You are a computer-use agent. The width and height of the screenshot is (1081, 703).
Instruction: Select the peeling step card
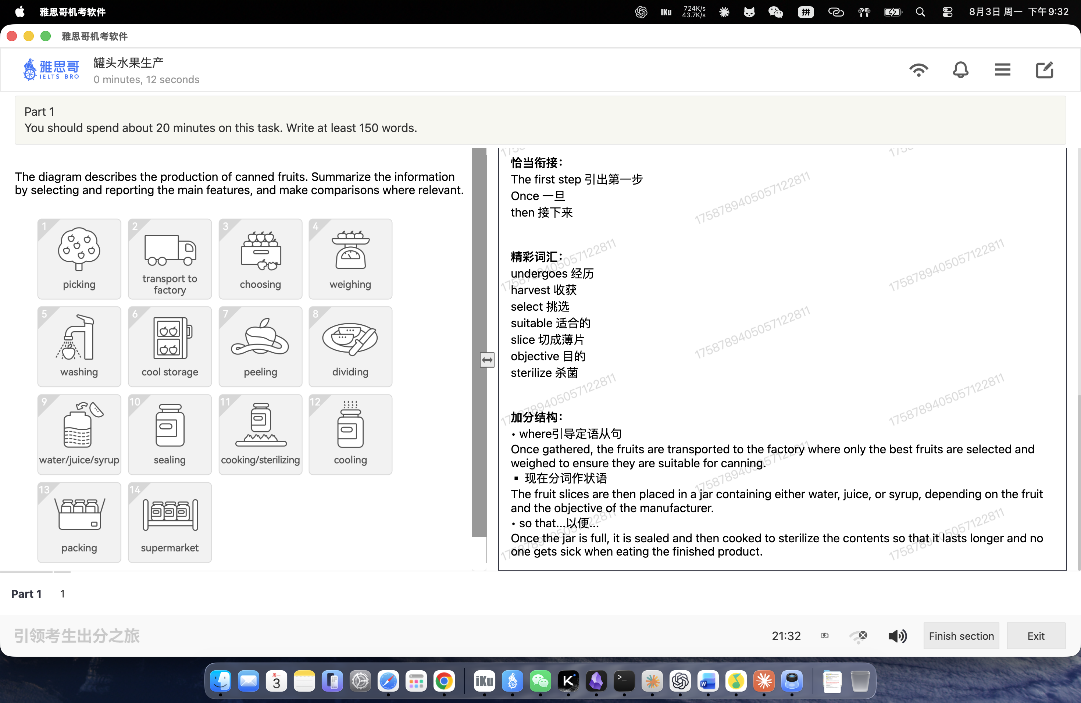click(260, 346)
